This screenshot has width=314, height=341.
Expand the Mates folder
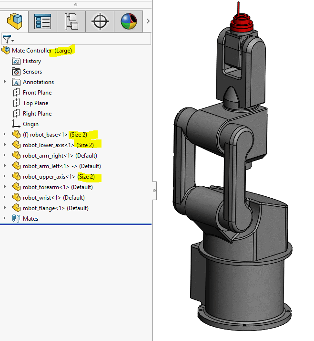[x=5, y=219]
